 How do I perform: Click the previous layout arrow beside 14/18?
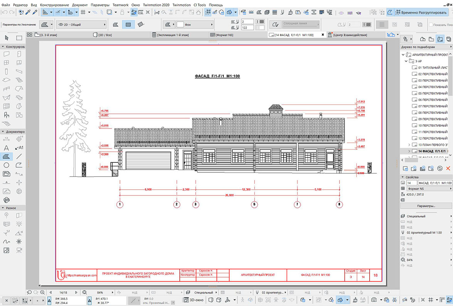click(x=51, y=292)
